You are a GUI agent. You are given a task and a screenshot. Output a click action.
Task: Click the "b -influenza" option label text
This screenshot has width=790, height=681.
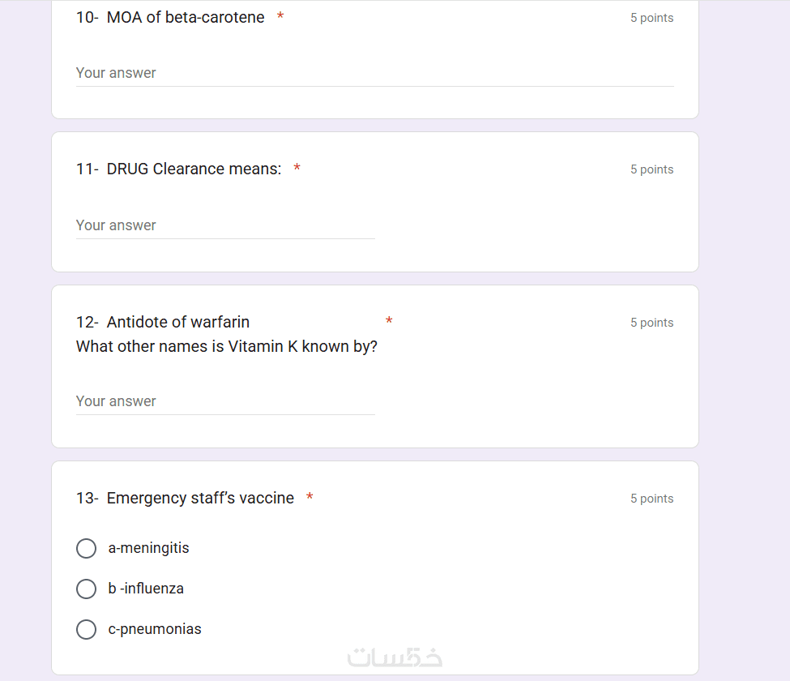point(146,589)
